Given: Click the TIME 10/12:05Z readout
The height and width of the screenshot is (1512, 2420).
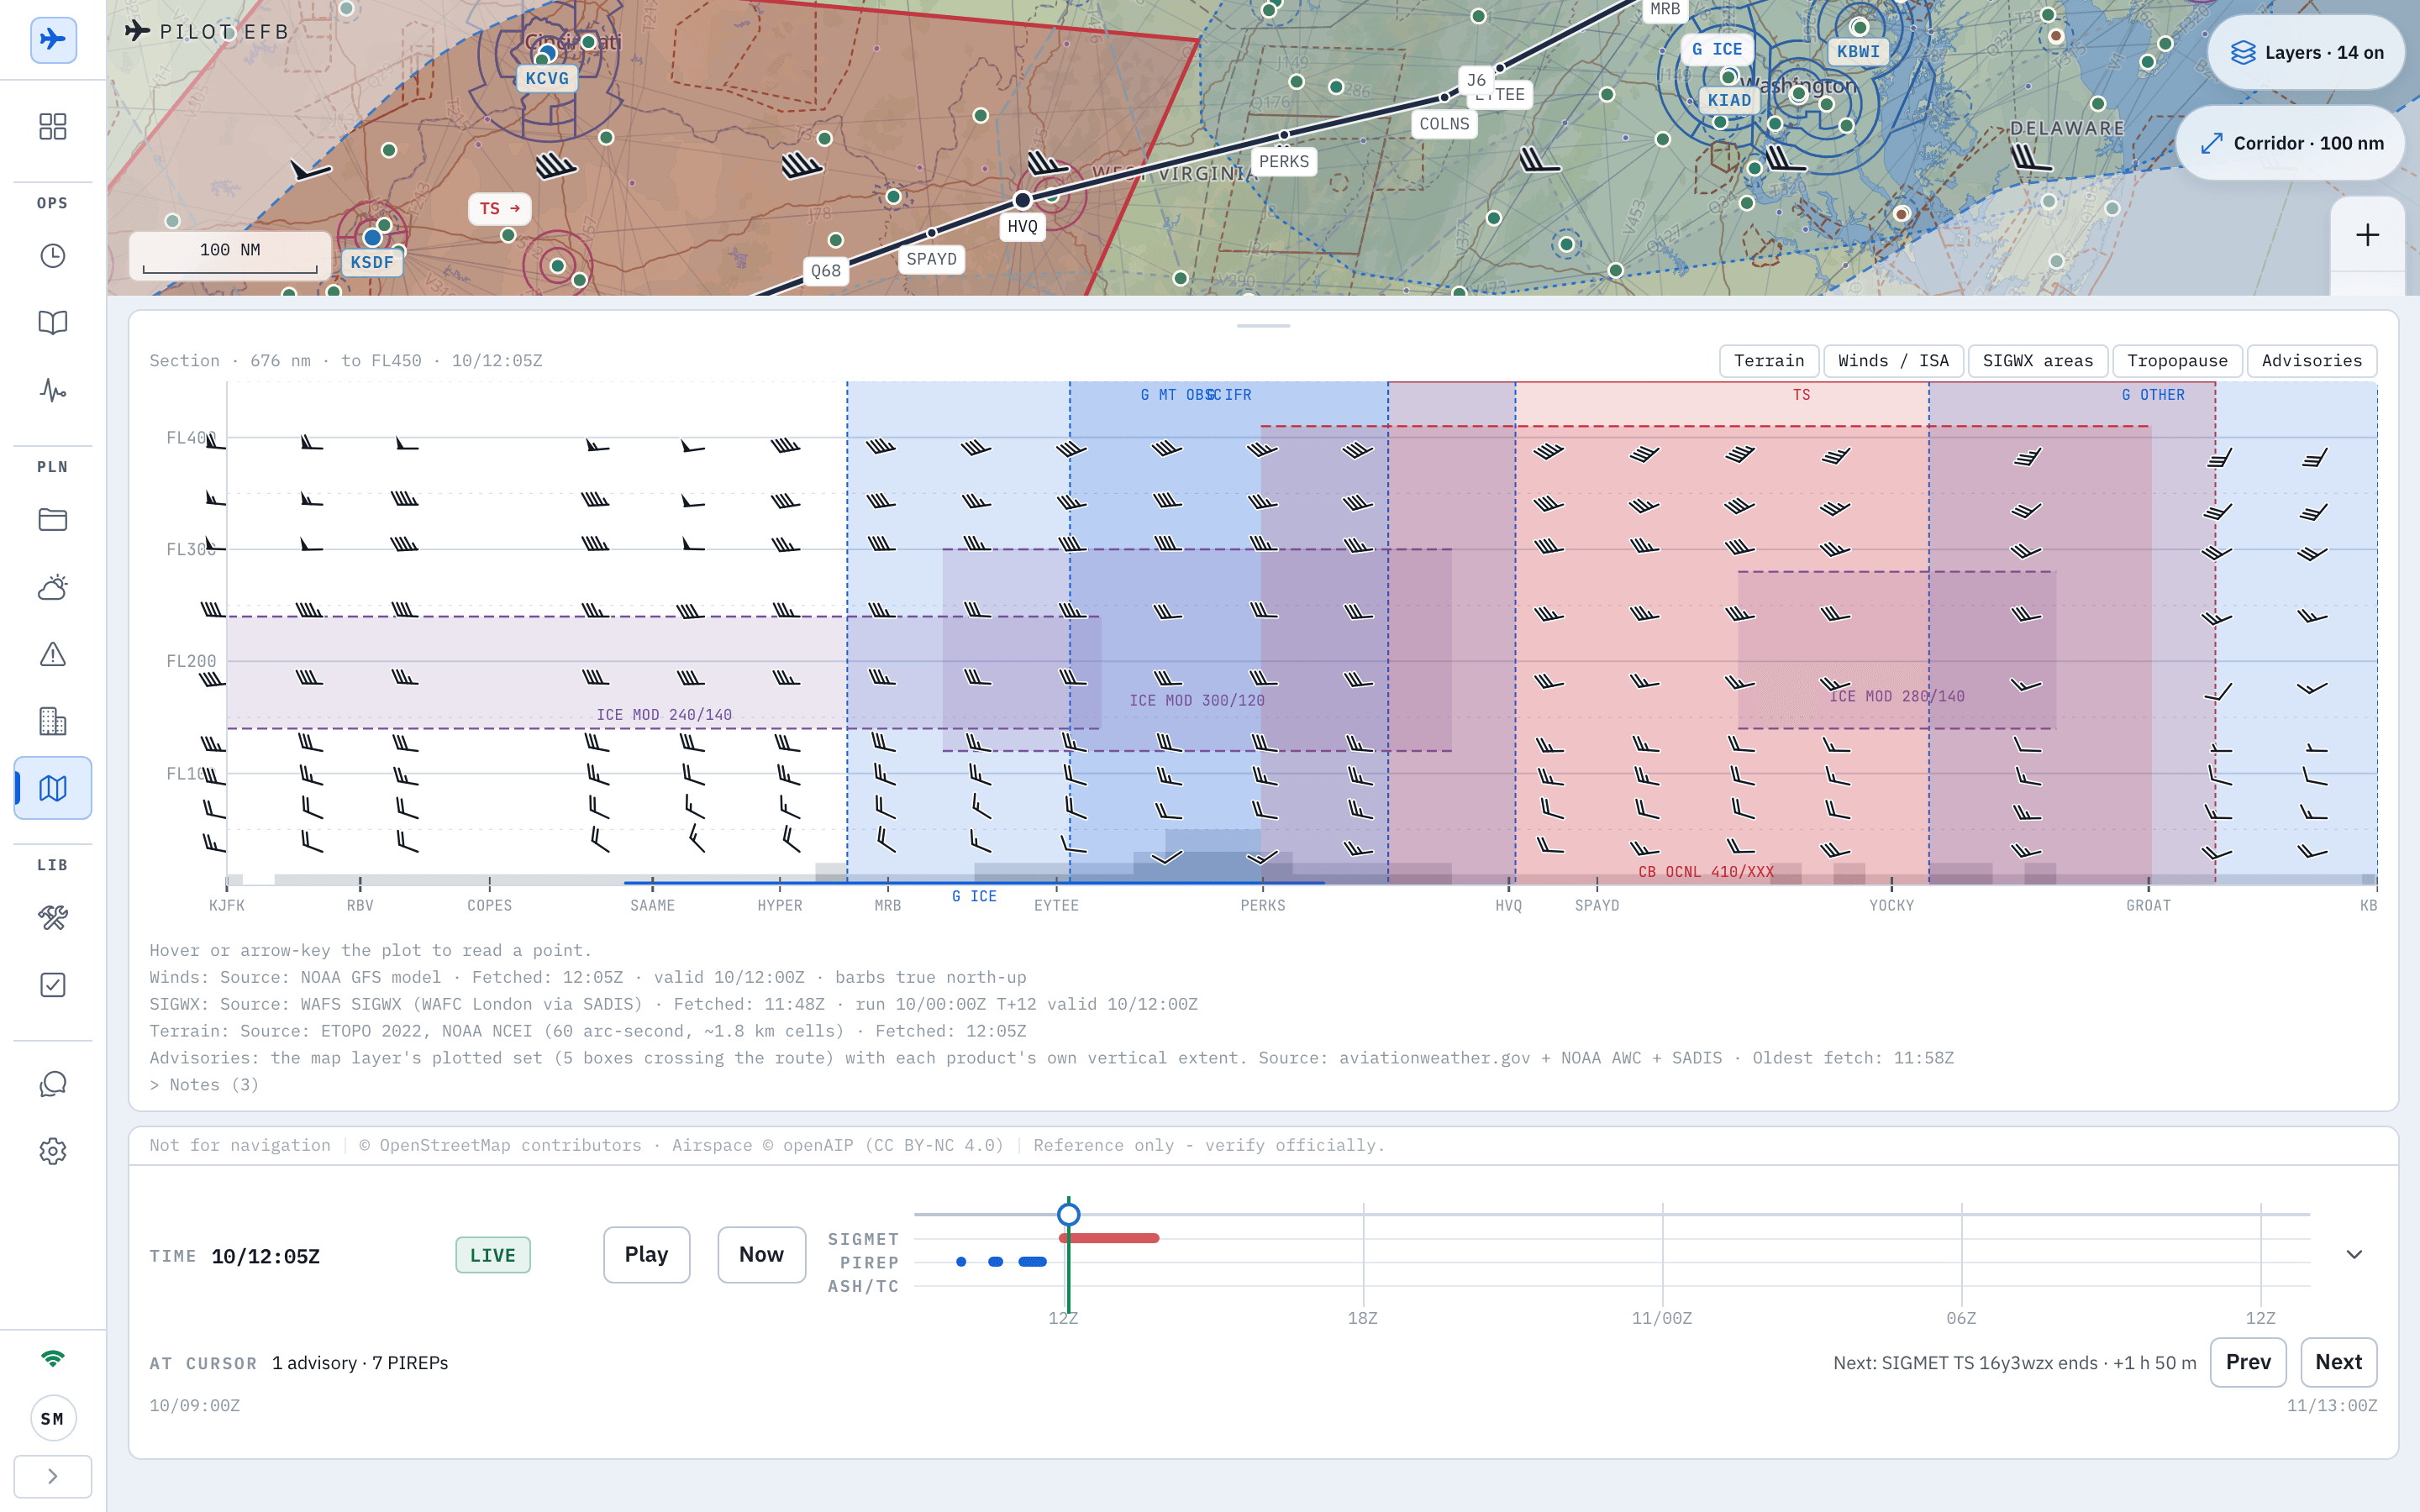Looking at the screenshot, I should click(235, 1256).
